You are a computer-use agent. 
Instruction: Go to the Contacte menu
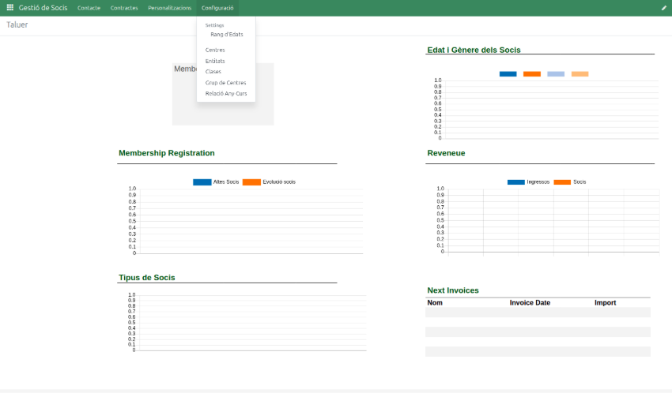pos(89,8)
